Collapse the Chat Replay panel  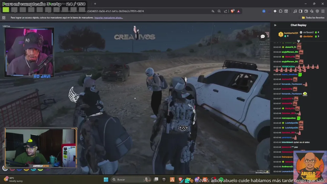pos(275,25)
